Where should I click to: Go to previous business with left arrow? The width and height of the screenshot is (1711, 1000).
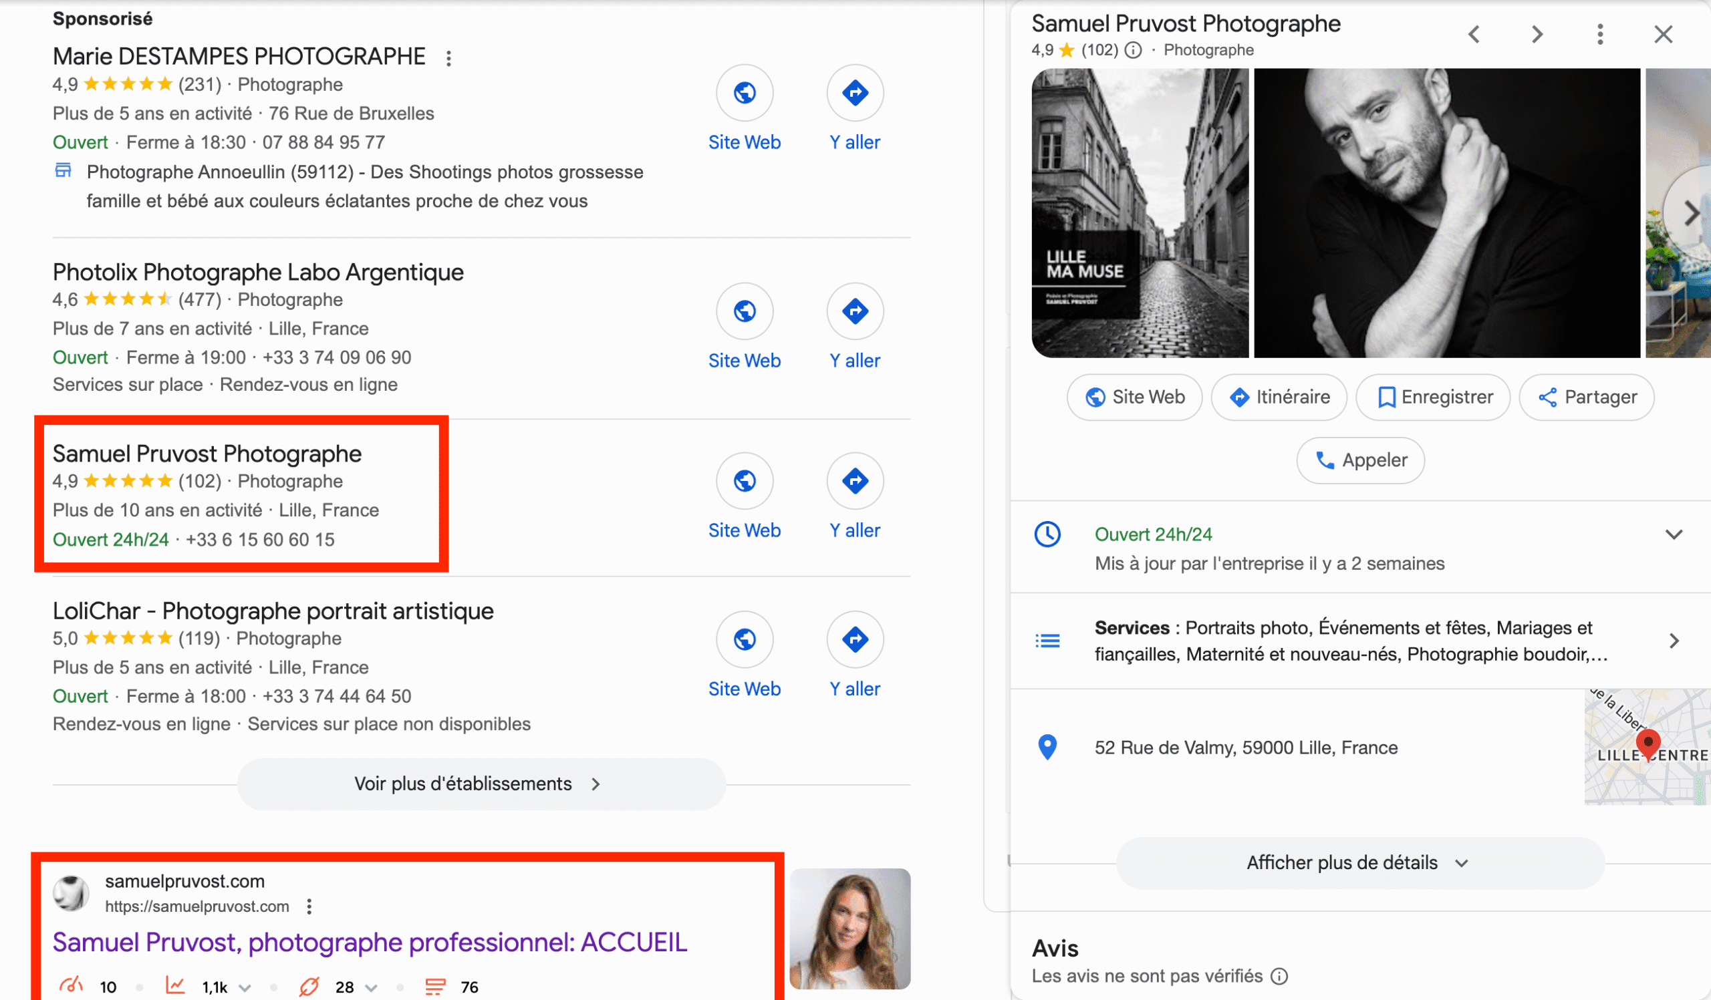1474,34
